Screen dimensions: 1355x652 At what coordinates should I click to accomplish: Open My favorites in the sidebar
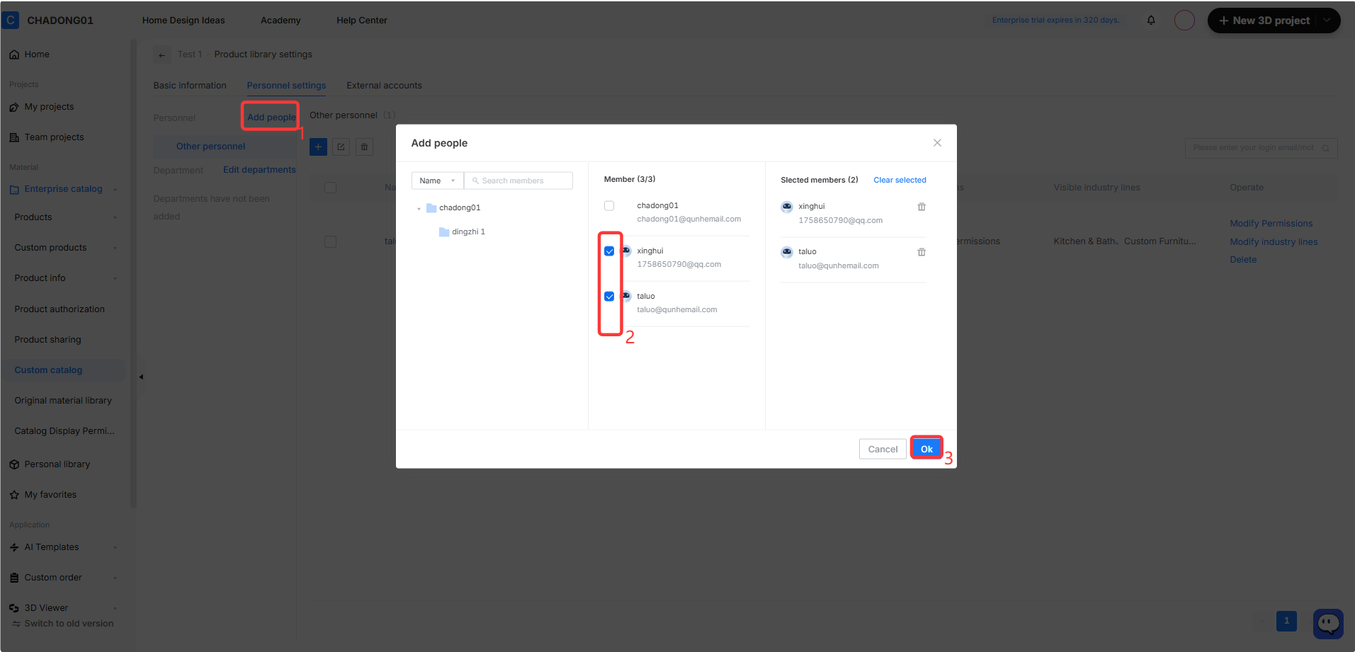tap(50, 495)
